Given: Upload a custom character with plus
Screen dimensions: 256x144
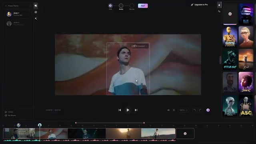Looking at the screenshot, I should (230, 14).
